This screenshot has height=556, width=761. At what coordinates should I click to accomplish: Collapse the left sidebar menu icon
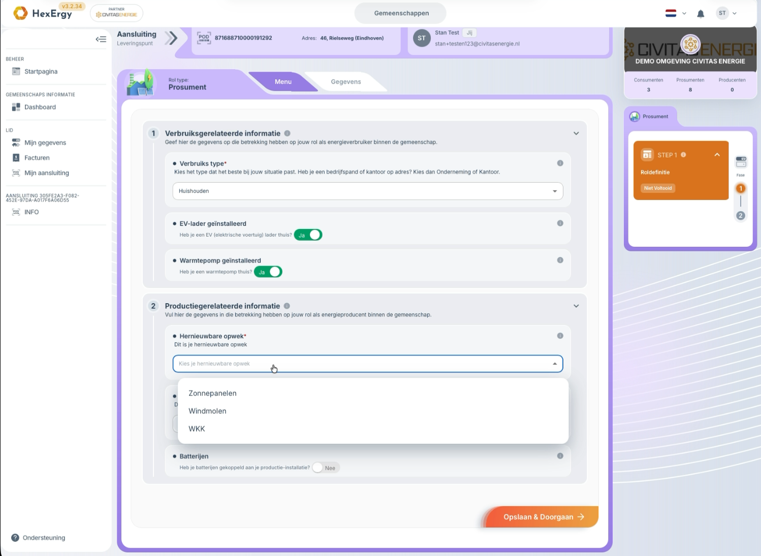tap(101, 39)
